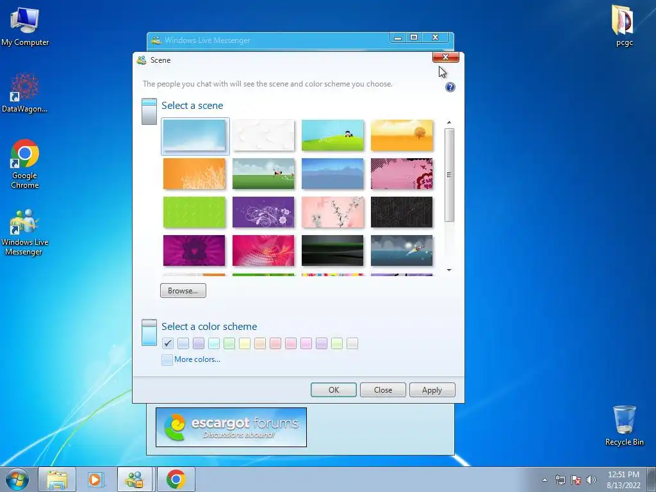Minimize the Windows Live Messenger window
656x492 pixels.
398,37
